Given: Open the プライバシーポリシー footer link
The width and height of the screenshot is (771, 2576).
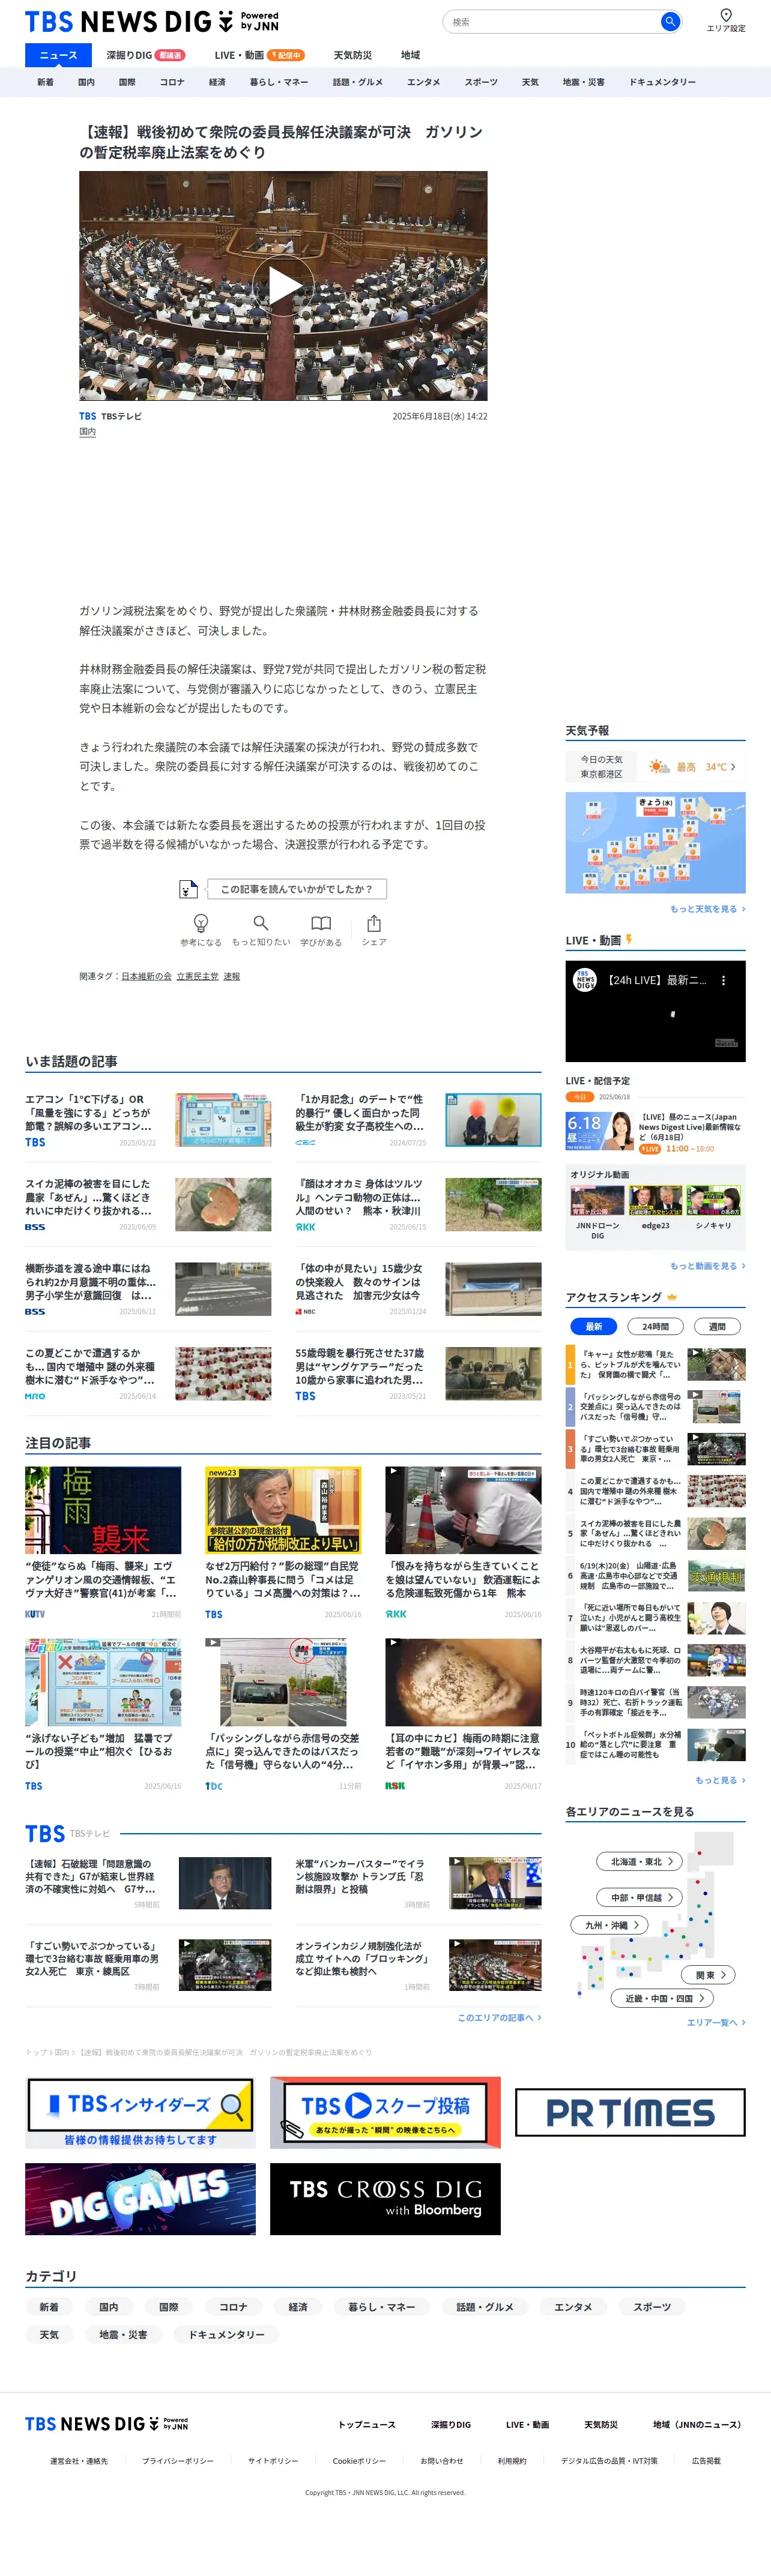Looking at the screenshot, I should (x=178, y=2461).
